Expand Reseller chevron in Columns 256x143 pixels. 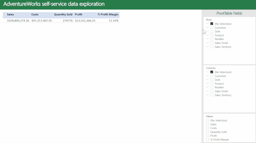[208, 87]
